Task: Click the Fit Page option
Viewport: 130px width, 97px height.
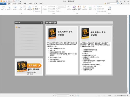Action: [52, 6]
